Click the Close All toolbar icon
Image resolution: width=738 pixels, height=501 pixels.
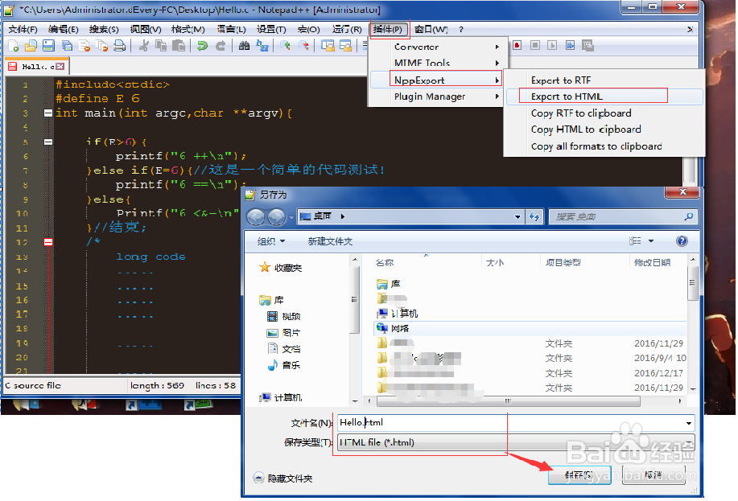(102, 46)
